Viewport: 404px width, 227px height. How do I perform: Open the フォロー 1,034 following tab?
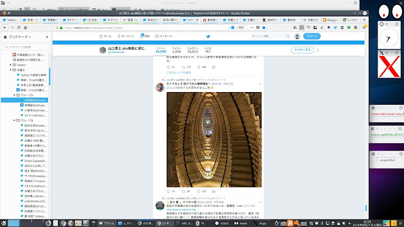pyautogui.click(x=177, y=50)
